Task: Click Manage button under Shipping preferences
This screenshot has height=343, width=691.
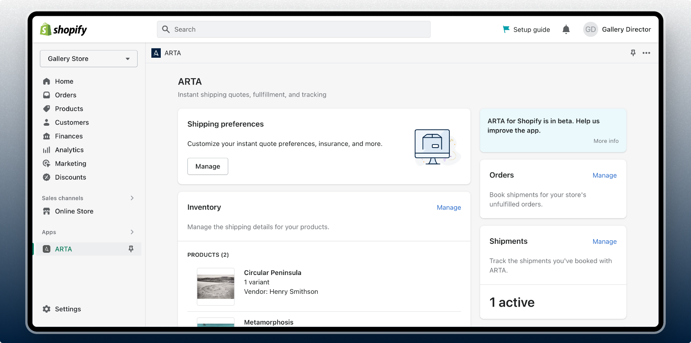Action: coord(208,166)
